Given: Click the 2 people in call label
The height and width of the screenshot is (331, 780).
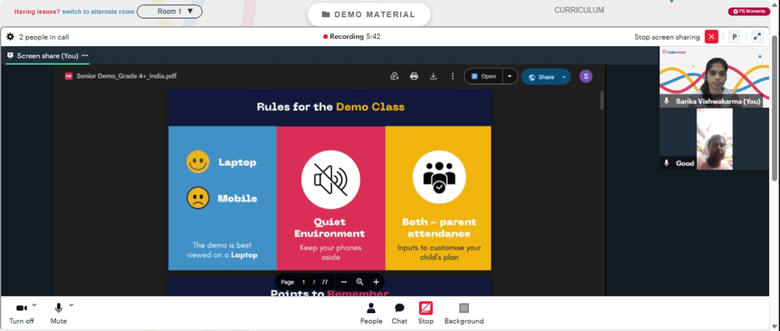Looking at the screenshot, I should (44, 37).
